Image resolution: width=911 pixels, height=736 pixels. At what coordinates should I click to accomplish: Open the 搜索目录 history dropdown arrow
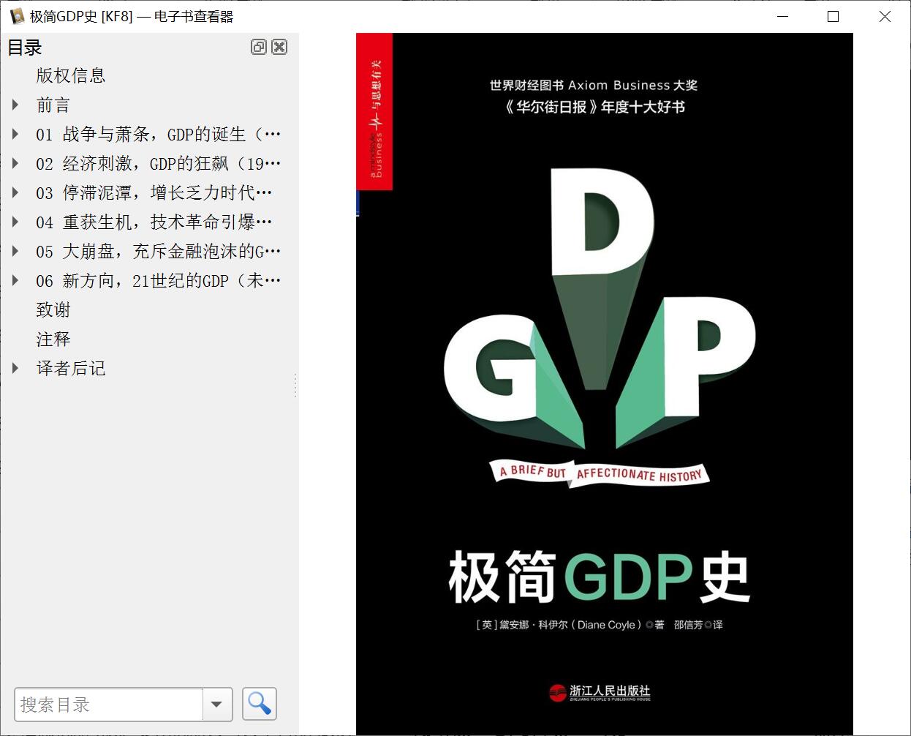(216, 705)
